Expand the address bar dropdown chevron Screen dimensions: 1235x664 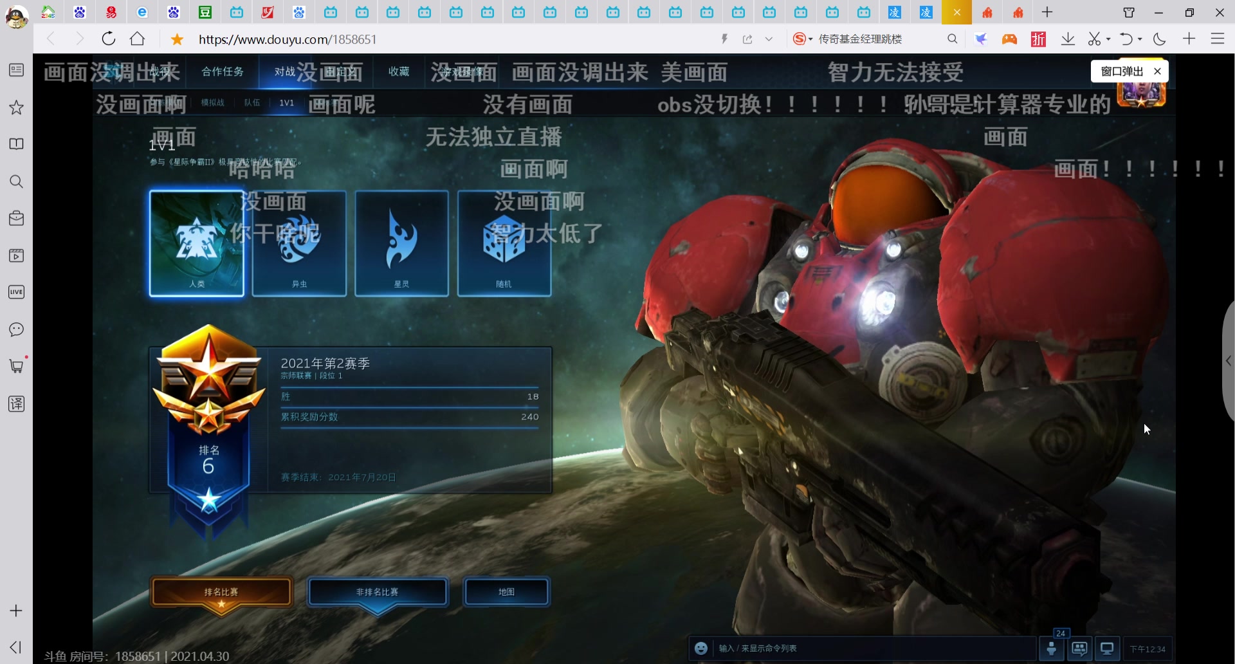(769, 39)
